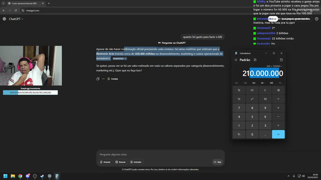Click the ChatGPT logo icon
321x180 pixels.
coord(4,19)
